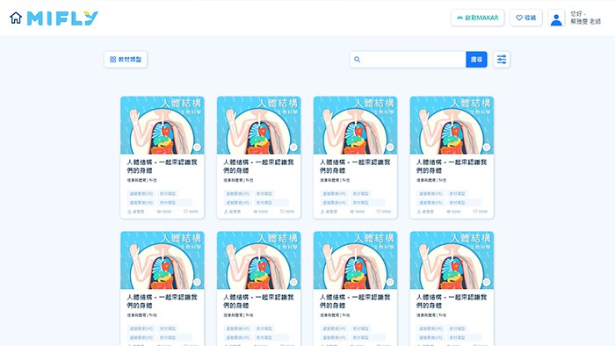Screen dimensions: 615x346
Task: Click title text of fourth top-row card
Action: [452, 166]
